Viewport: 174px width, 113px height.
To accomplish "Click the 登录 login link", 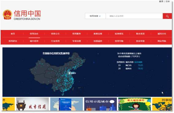I will click(161, 2).
